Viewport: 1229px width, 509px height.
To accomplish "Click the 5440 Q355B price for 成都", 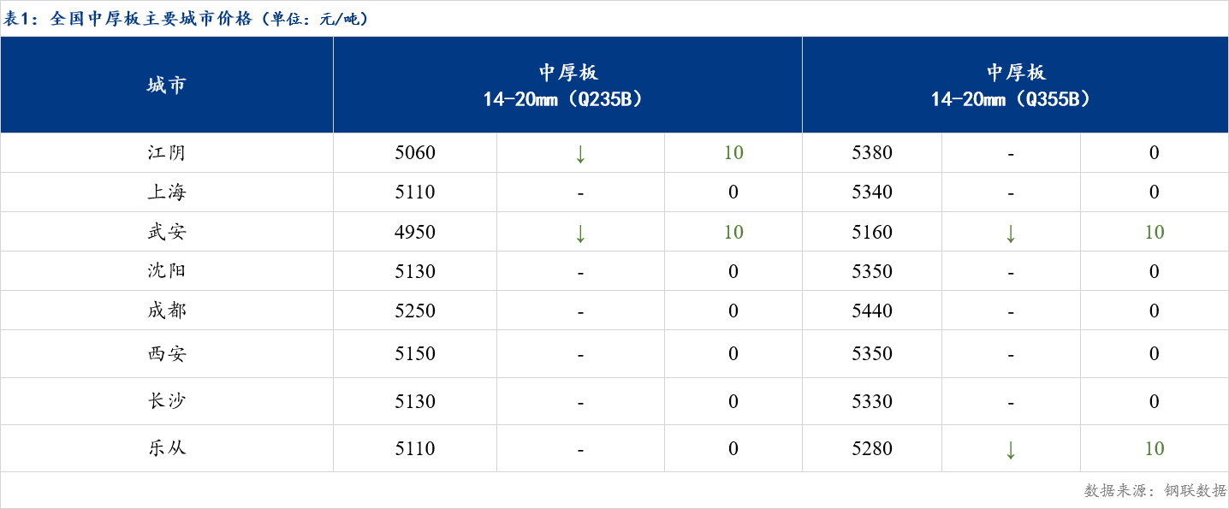I will (x=872, y=311).
